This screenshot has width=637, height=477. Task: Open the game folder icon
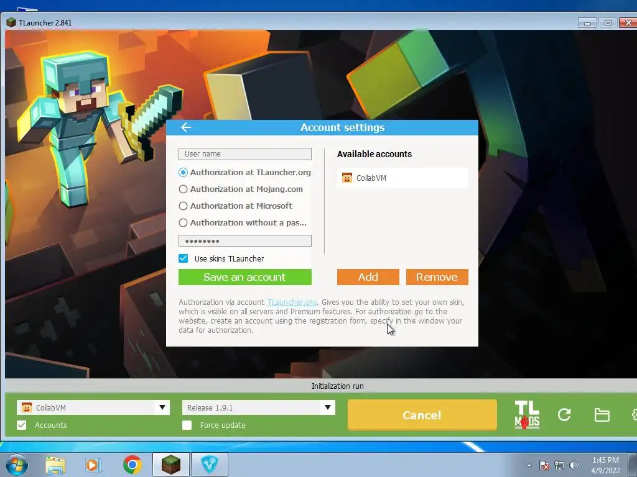tap(602, 415)
